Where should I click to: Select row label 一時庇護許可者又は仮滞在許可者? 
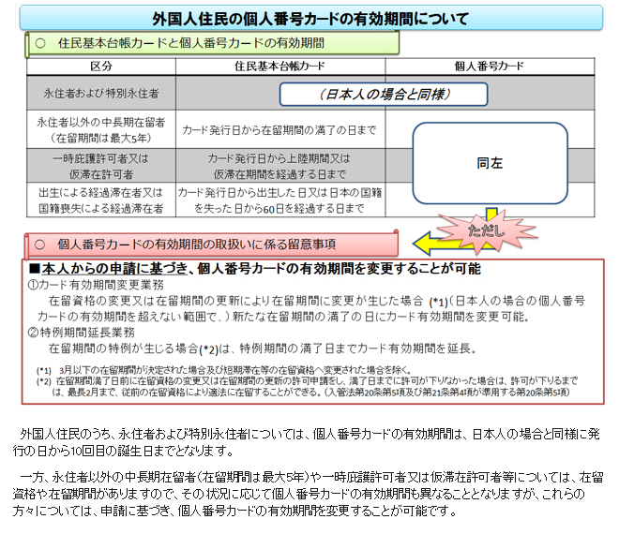coord(101,166)
